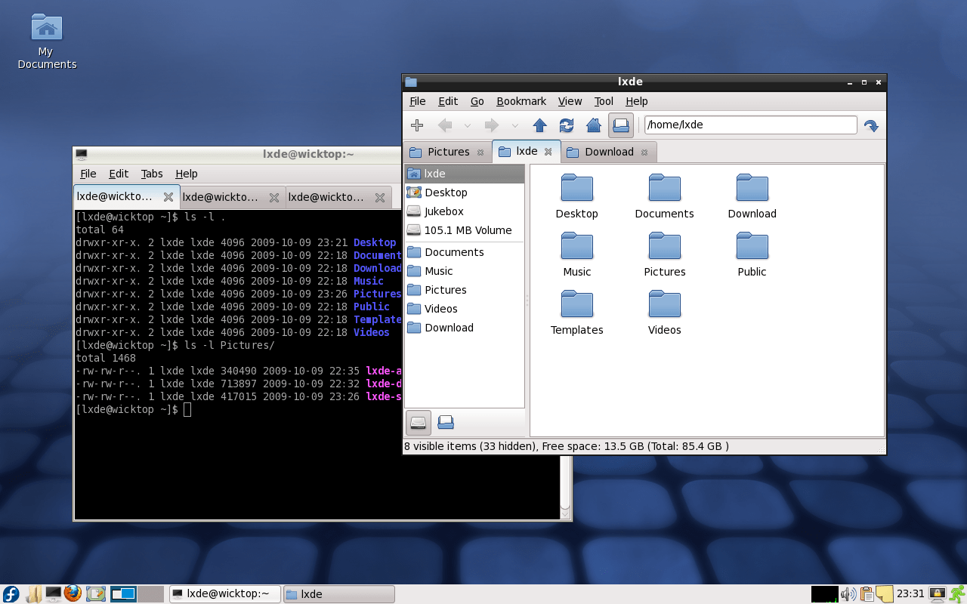Navigate up one directory level

(539, 125)
